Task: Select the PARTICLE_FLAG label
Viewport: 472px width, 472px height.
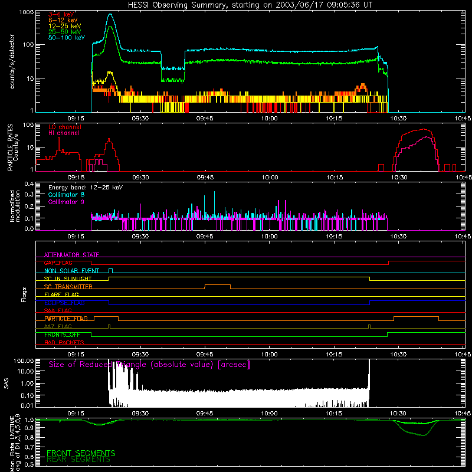Action: 66,319
